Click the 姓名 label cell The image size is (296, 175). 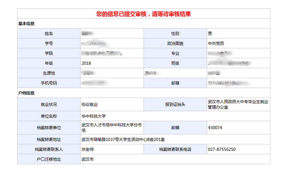coord(49,34)
